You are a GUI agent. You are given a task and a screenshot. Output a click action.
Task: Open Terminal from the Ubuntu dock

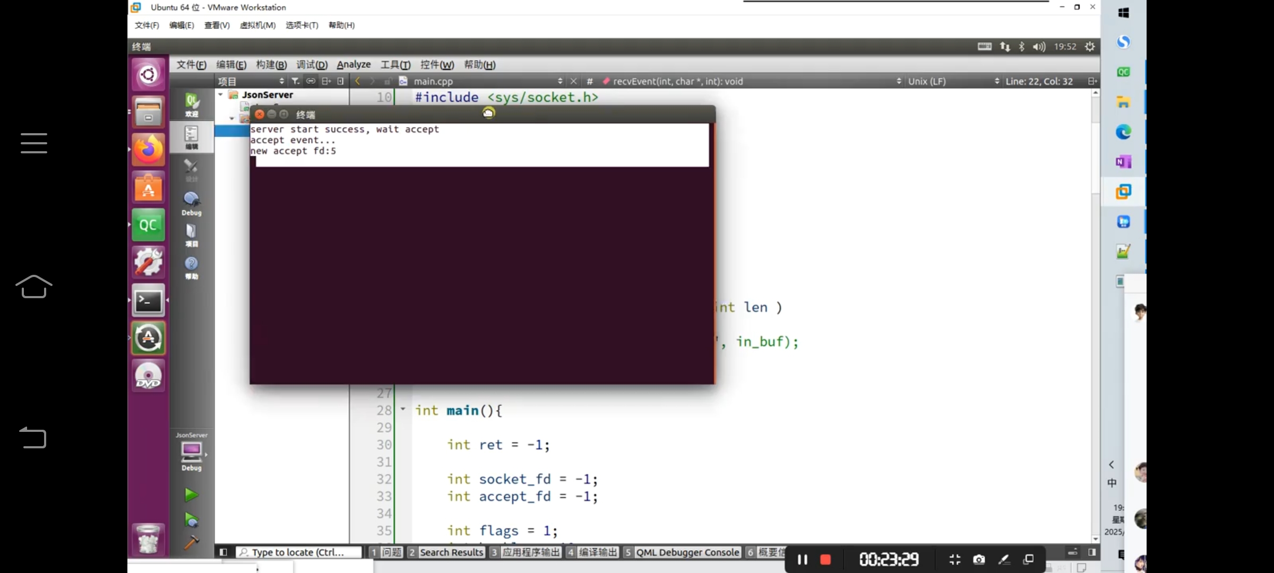coord(148,301)
